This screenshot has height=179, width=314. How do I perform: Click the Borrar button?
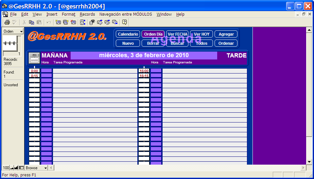153,43
